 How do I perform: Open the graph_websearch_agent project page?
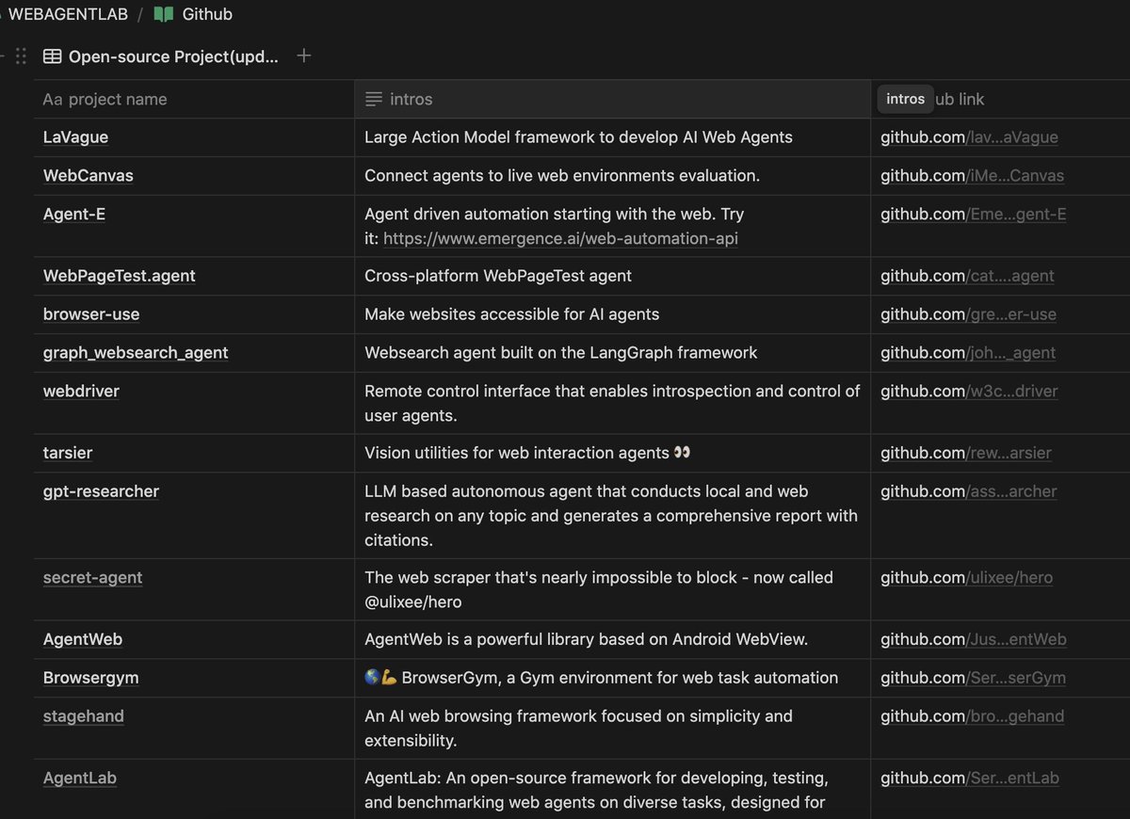click(136, 353)
